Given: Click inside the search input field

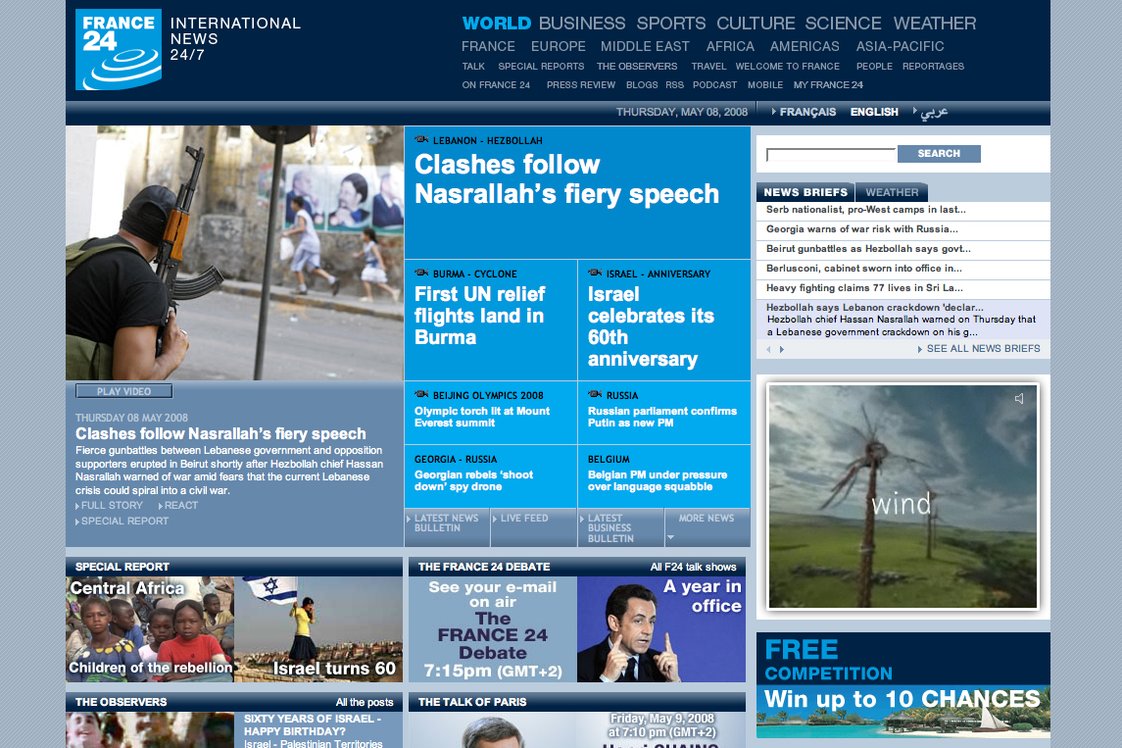Looking at the screenshot, I should [831, 154].
